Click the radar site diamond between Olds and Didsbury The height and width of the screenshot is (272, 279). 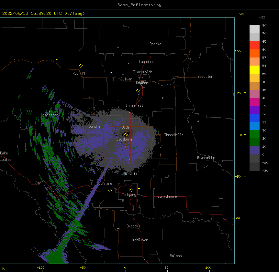126,135
